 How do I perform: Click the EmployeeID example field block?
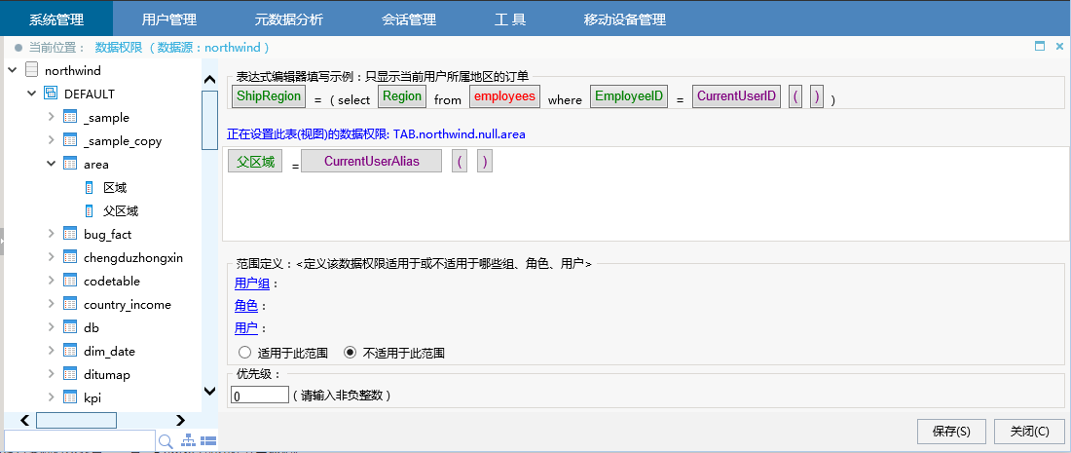tap(629, 96)
